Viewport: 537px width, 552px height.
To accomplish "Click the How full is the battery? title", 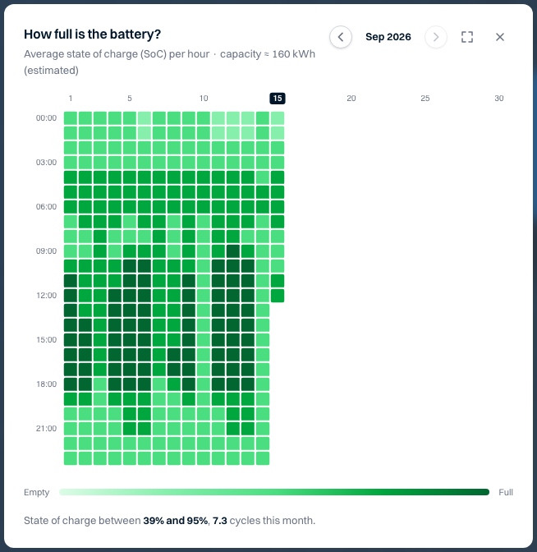I will coord(92,34).
